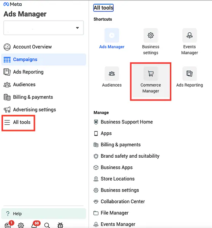Open Business Support Home under Manage
The image size is (212, 228).
(123, 122)
